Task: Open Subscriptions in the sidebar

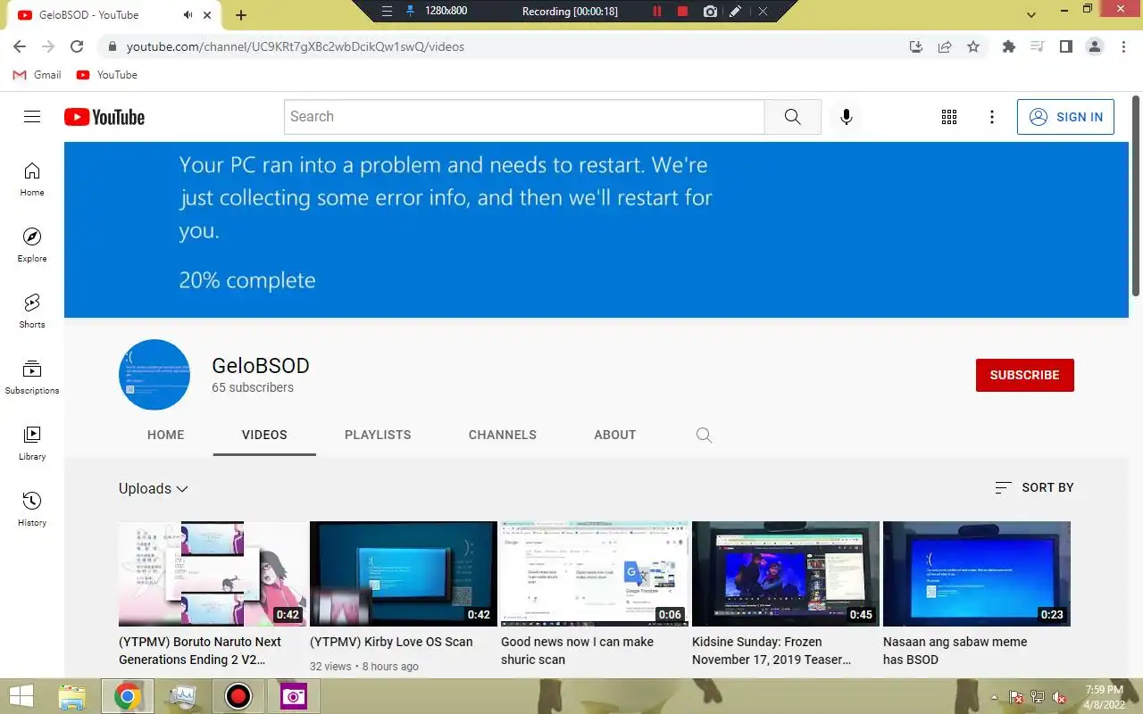Action: (32, 377)
